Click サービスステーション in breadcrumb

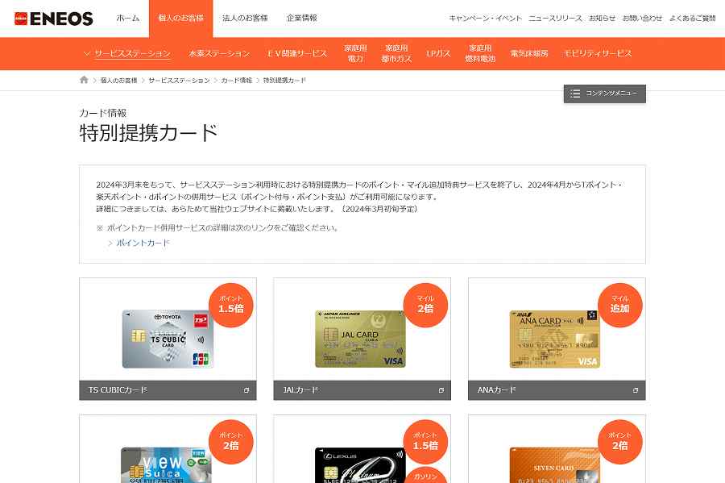179,81
